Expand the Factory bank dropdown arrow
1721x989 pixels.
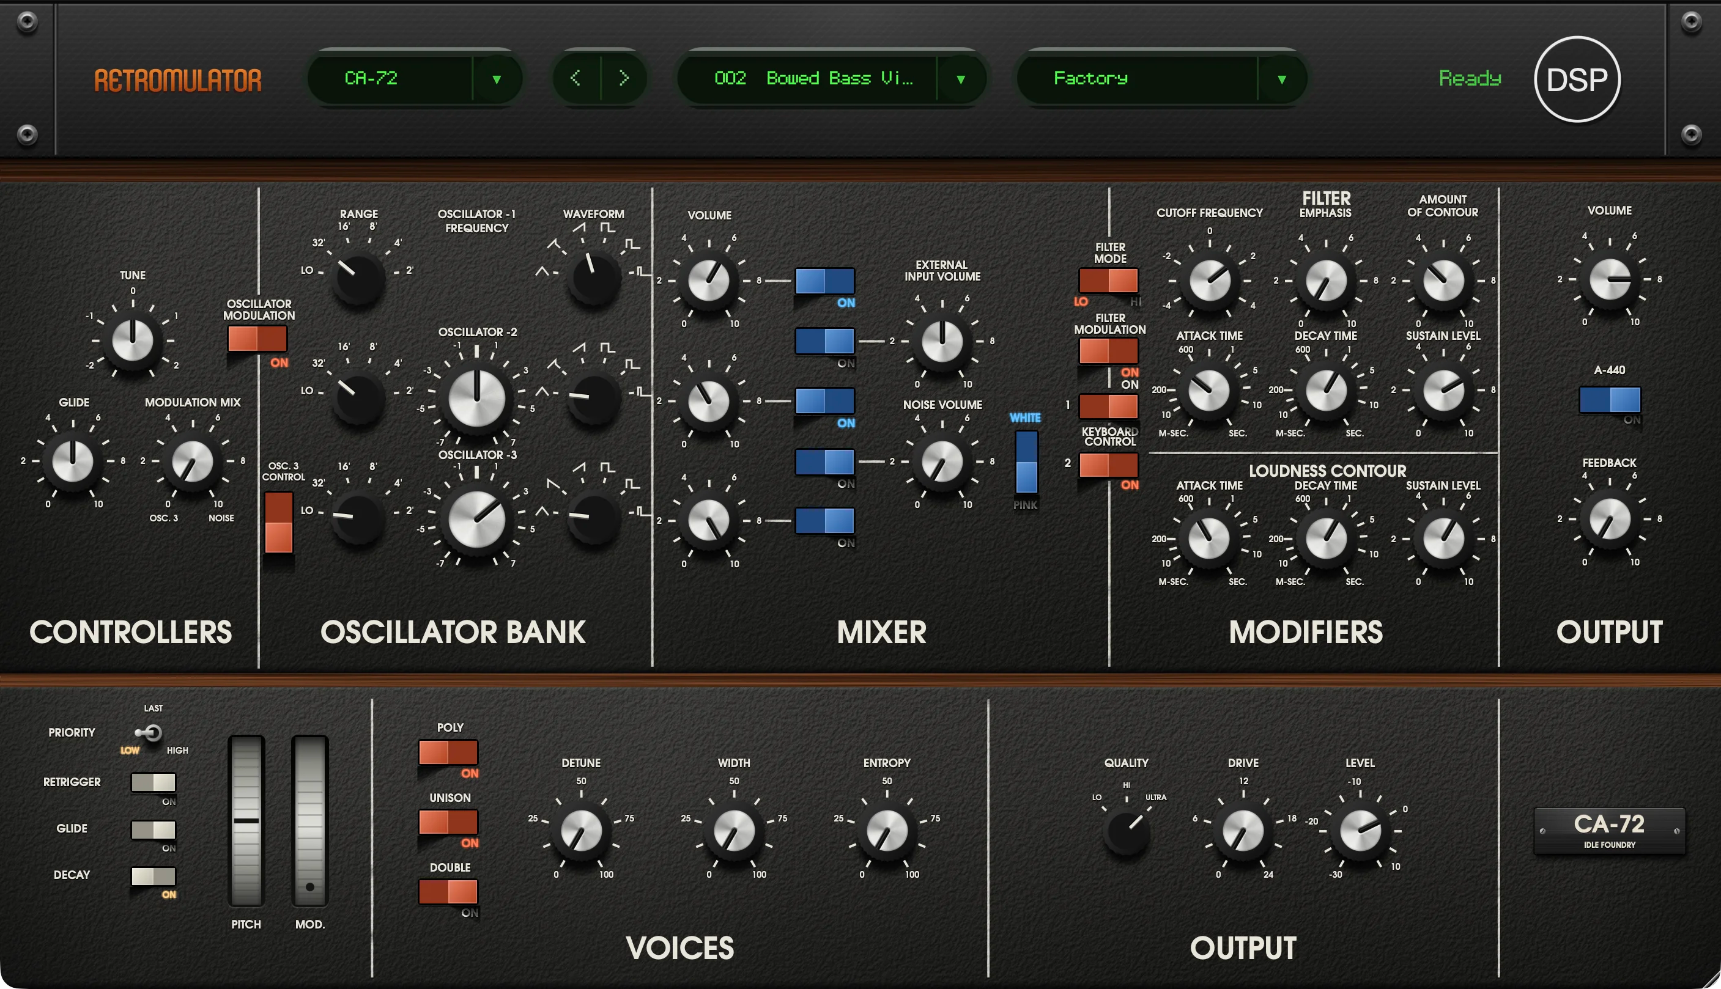click(1281, 79)
